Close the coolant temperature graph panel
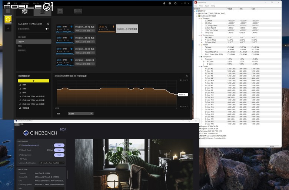 tap(187, 76)
